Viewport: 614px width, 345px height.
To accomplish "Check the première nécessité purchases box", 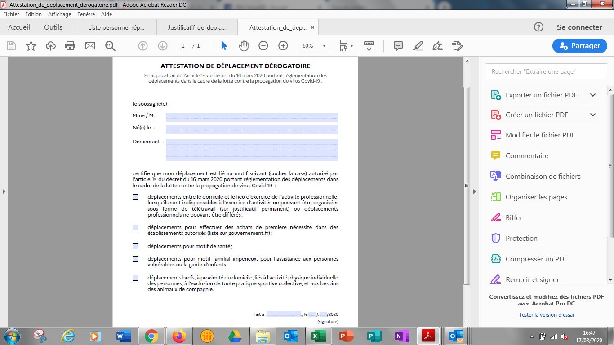I will 136,228.
